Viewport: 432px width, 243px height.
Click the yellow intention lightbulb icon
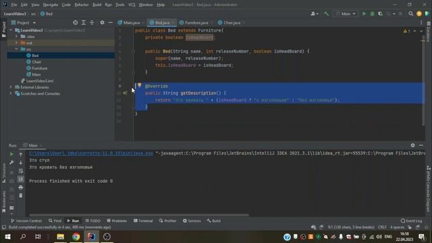coord(140,85)
